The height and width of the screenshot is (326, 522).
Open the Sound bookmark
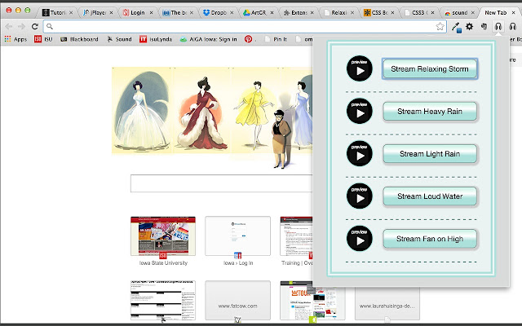coord(119,39)
